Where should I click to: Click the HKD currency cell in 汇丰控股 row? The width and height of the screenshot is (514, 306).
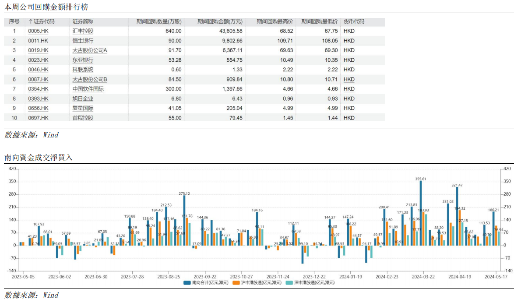[349, 31]
